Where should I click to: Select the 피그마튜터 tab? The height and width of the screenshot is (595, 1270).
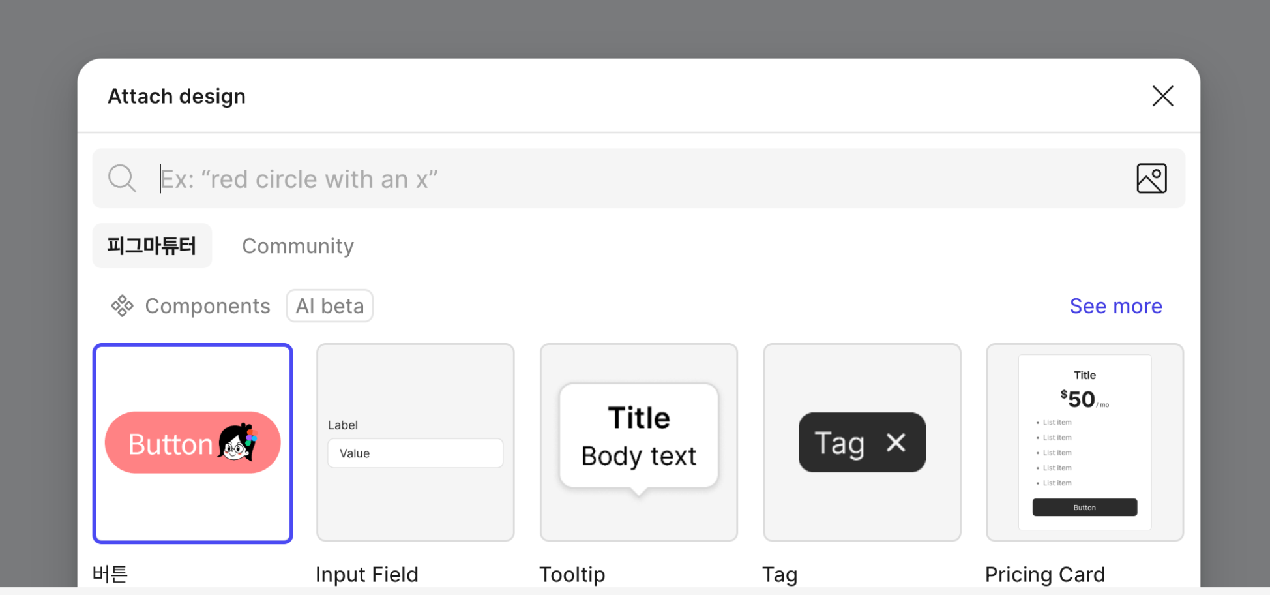(152, 246)
